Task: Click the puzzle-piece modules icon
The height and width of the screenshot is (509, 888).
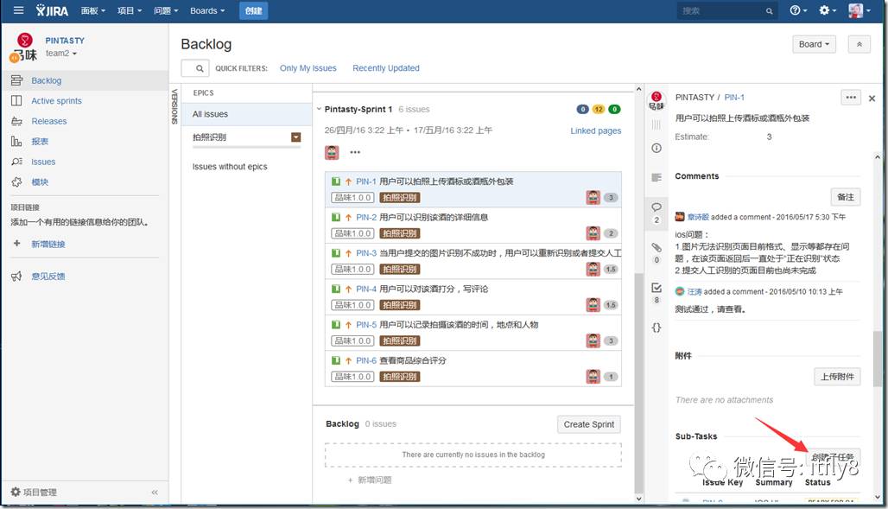Action: click(x=16, y=182)
